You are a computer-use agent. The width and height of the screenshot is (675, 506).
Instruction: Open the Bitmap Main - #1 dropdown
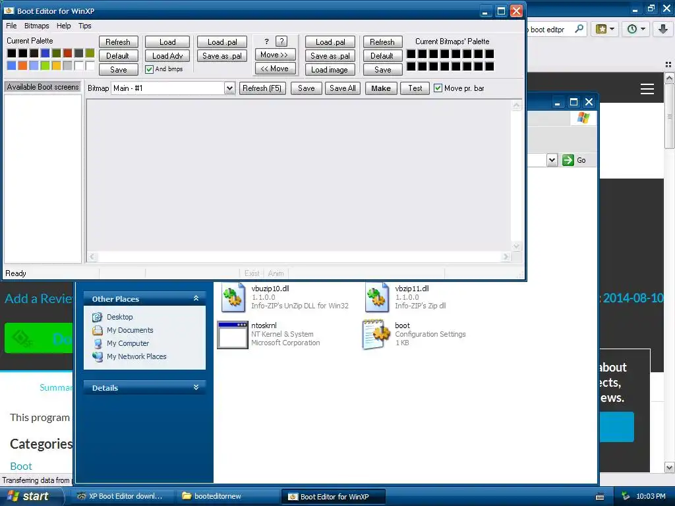click(229, 88)
